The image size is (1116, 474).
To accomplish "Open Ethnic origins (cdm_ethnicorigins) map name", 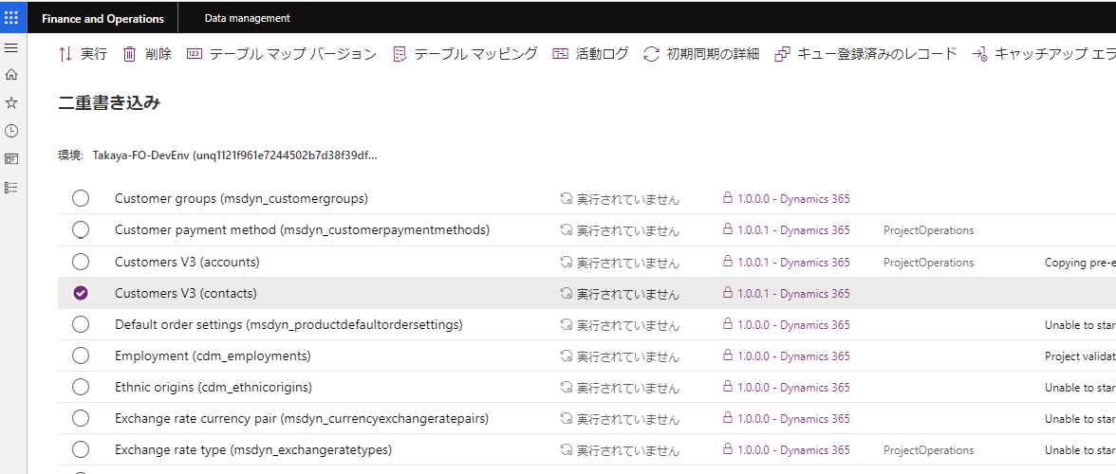I will 214,388.
